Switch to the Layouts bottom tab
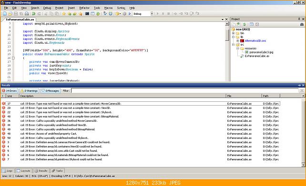 click(23, 171)
